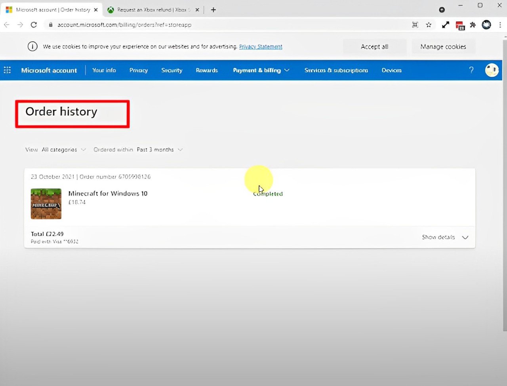507x386 pixels.
Task: Expand Show details for the order
Action: [x=445, y=237]
